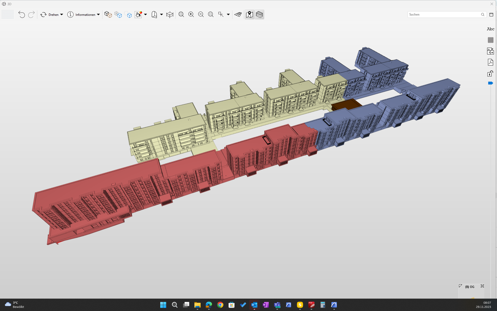Click the Abc text labels icon

(490, 29)
